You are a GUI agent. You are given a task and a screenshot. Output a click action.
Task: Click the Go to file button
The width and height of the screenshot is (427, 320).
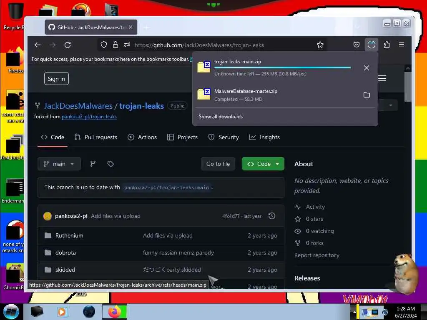(x=218, y=164)
